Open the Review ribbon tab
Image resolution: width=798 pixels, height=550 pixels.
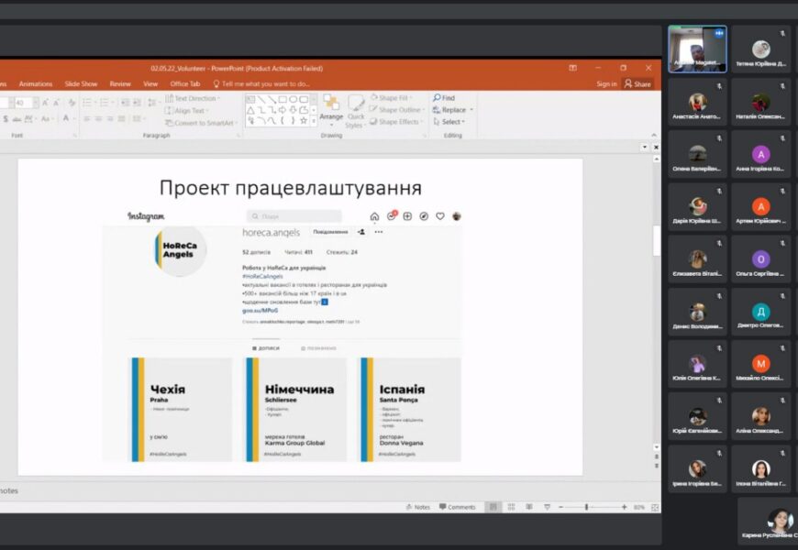120,83
